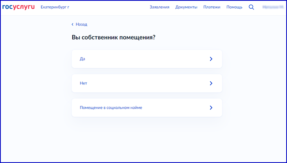The image size is (287, 163).
Task: Open the search magnifier icon
Action: (x=252, y=7)
